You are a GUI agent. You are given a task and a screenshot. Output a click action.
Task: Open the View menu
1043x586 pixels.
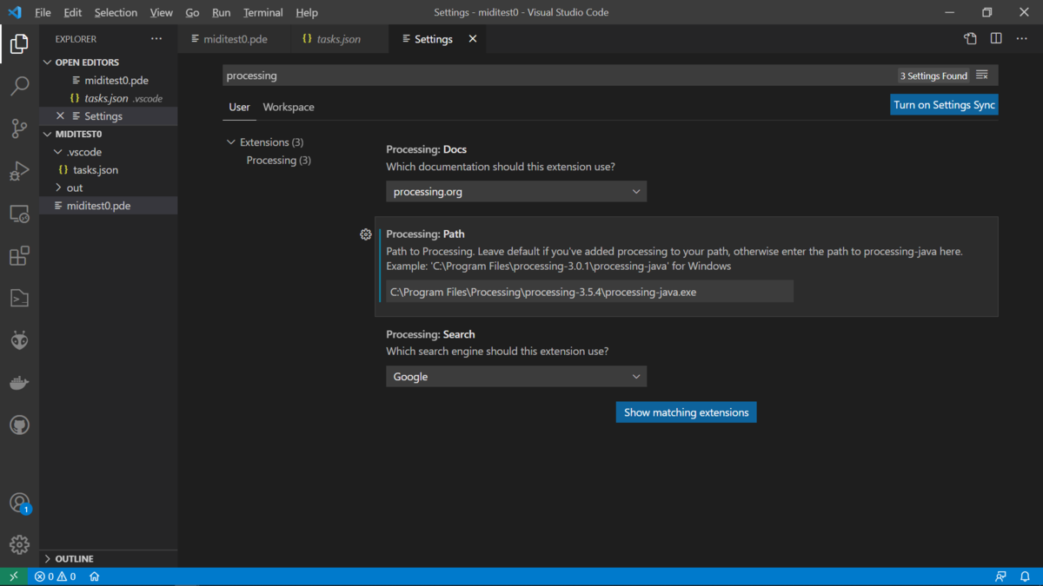(x=161, y=13)
